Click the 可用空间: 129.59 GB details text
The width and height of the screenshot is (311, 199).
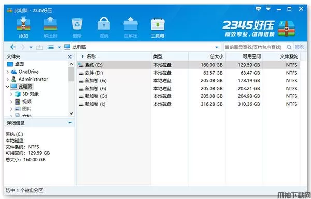(27, 153)
